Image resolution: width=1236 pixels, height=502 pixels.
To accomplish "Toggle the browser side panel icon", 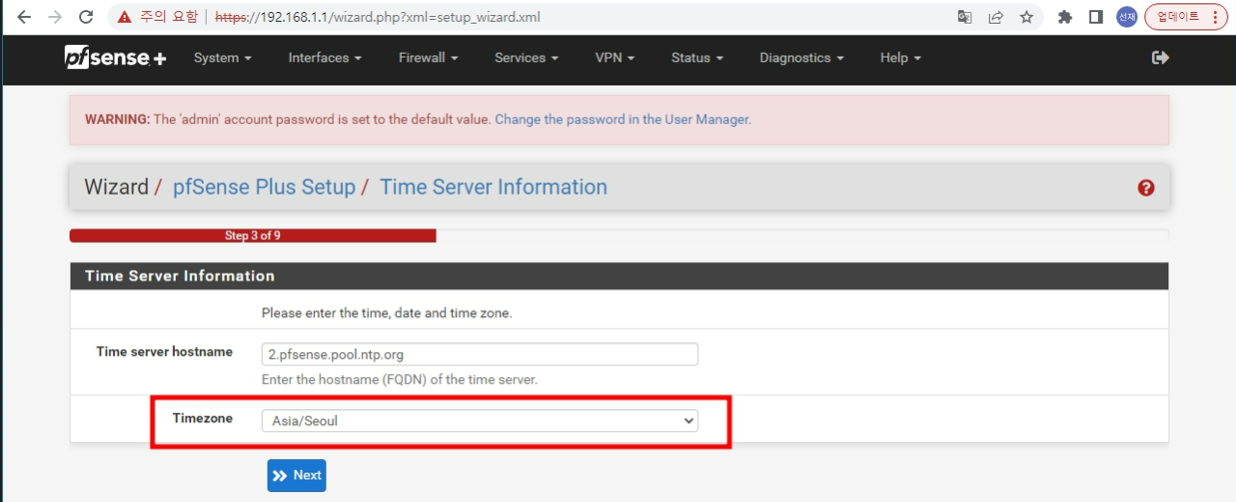I will point(1096,17).
